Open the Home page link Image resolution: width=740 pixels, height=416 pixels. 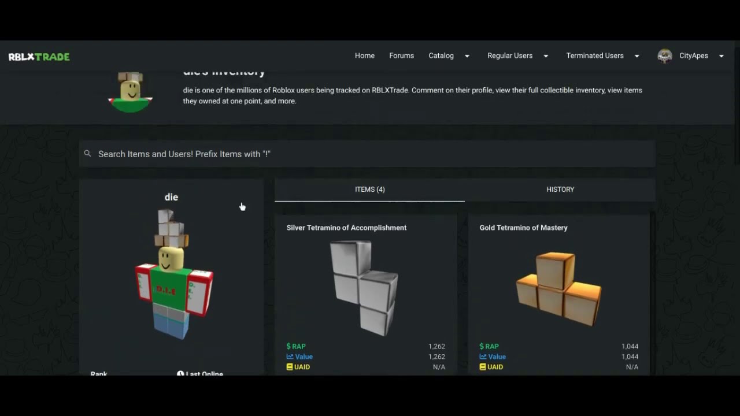(x=365, y=55)
